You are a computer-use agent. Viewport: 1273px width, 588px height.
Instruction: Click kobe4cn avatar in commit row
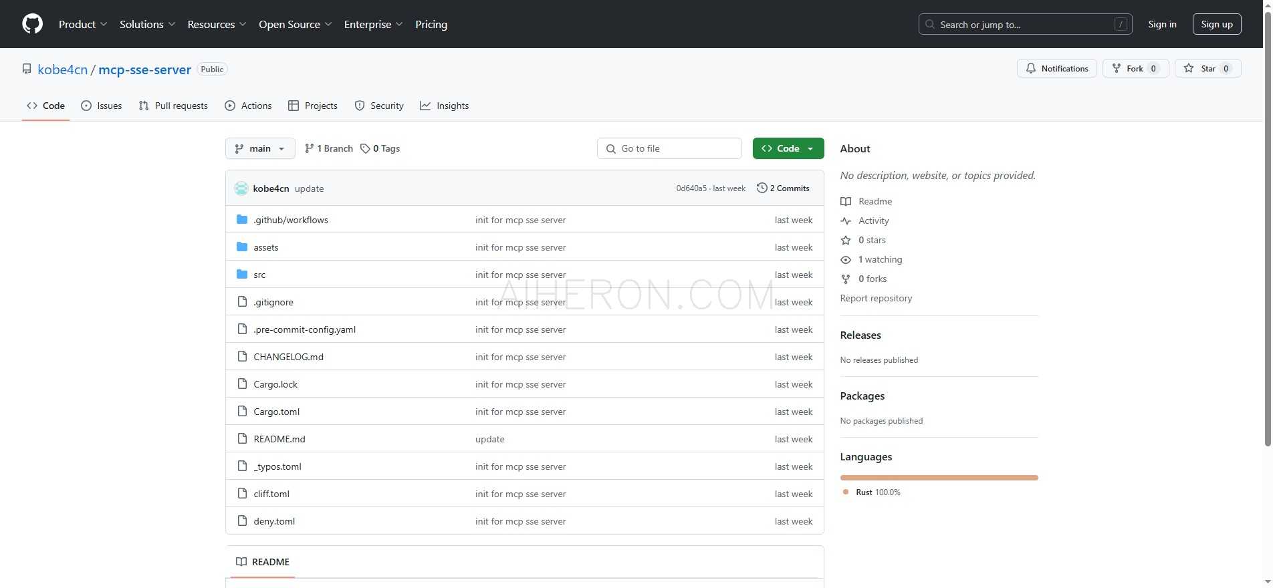241,188
